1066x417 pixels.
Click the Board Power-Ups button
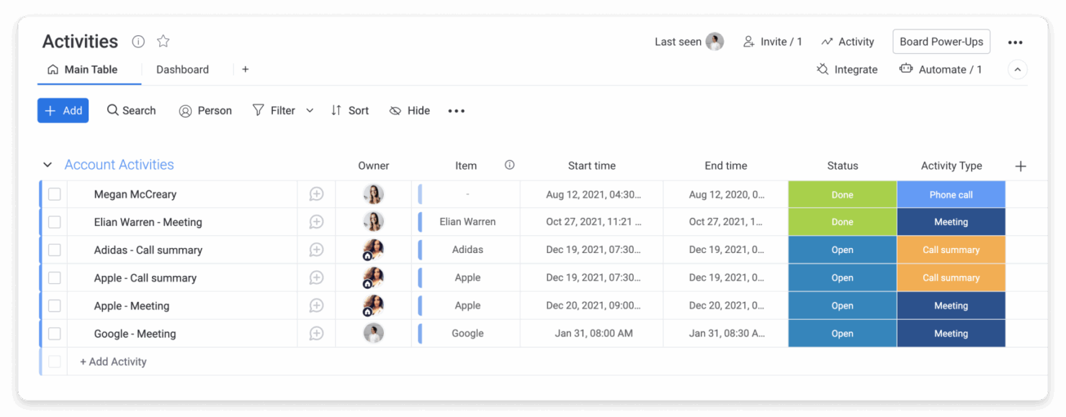point(941,42)
